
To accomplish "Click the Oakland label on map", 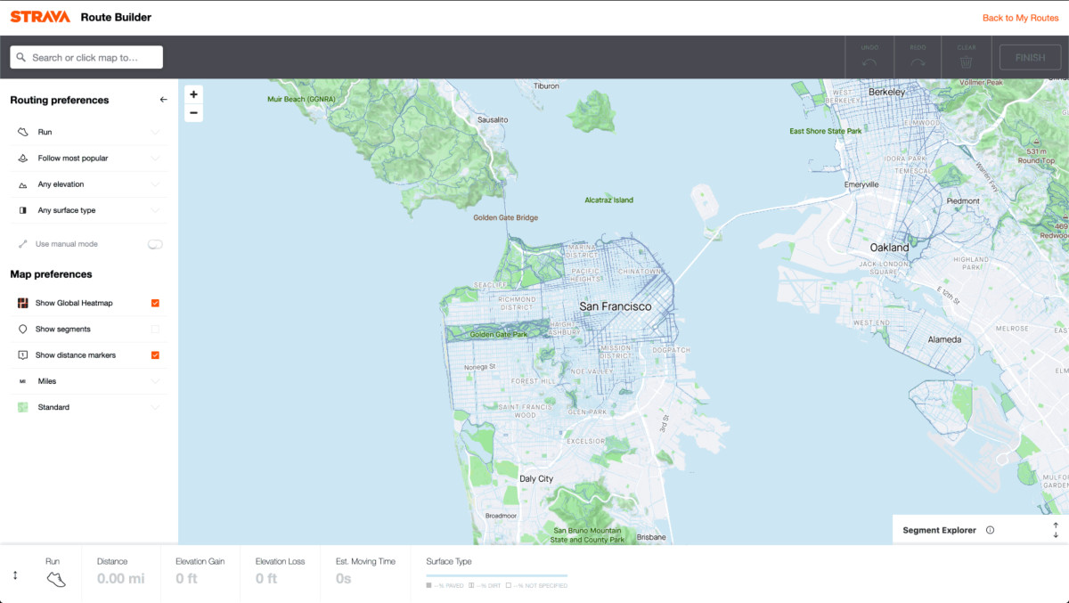I will click(889, 248).
